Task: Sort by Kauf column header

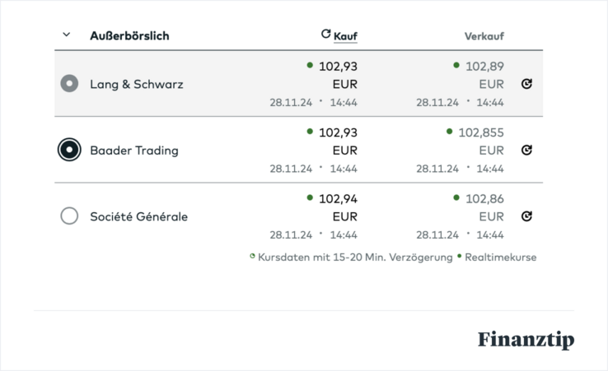Action: tap(346, 36)
